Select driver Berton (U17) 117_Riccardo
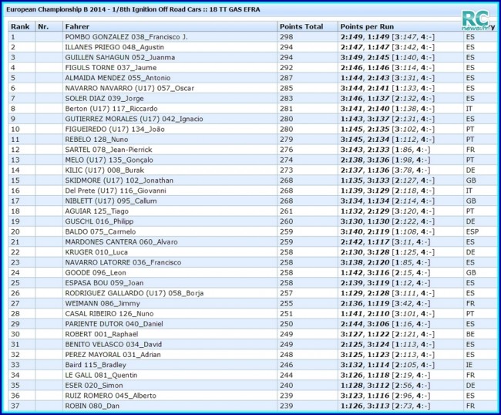This screenshot has height=415, width=501. click(x=111, y=109)
